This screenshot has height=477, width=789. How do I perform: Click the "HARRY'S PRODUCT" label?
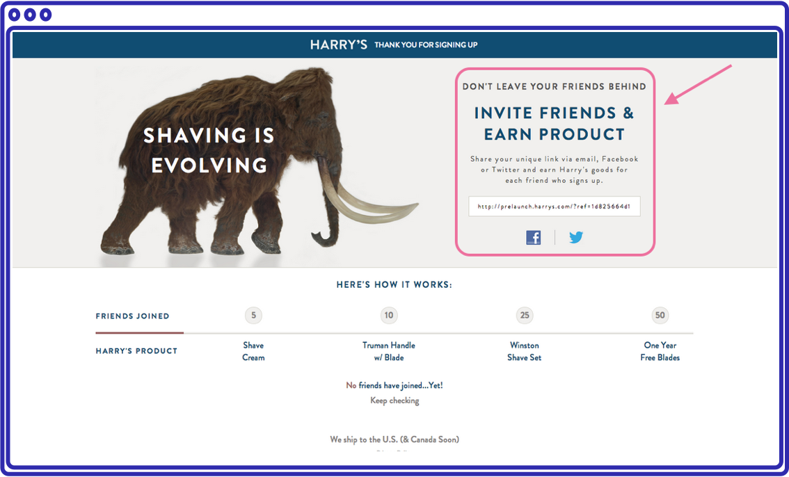tap(136, 351)
